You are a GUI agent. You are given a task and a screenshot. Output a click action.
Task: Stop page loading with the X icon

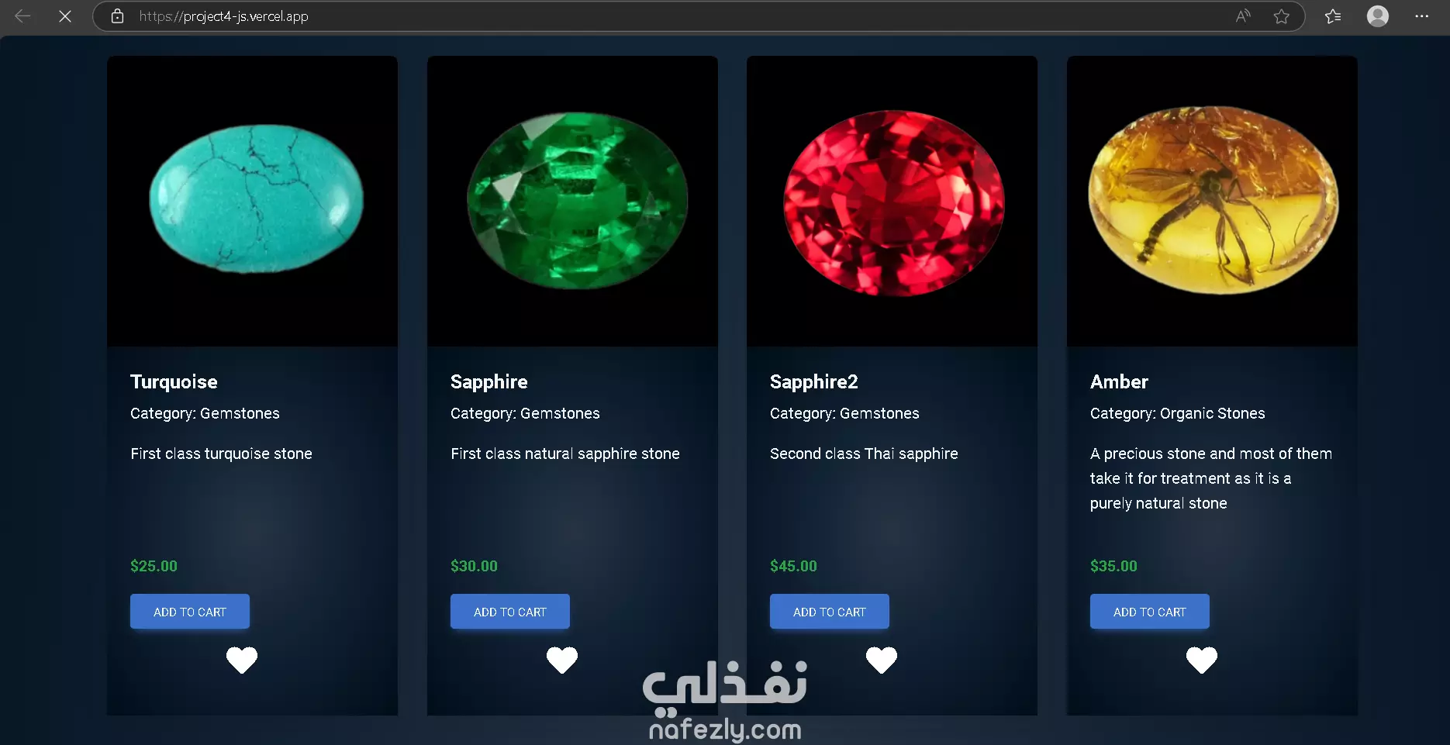pos(65,16)
